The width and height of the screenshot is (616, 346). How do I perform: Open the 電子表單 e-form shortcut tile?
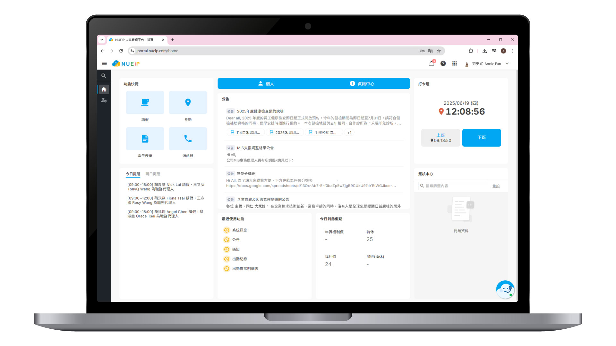click(x=145, y=139)
